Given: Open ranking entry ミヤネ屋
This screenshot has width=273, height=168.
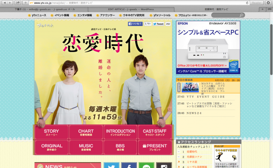Looking at the screenshot, I should pos(192,162).
